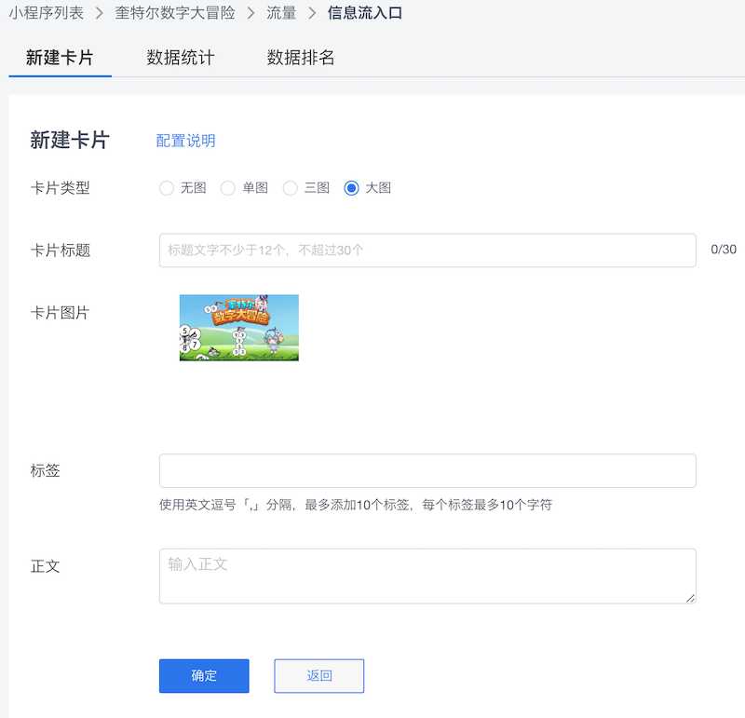This screenshot has height=718, width=745.
Task: Click the 标签 hint text about commas
Action: (x=356, y=505)
